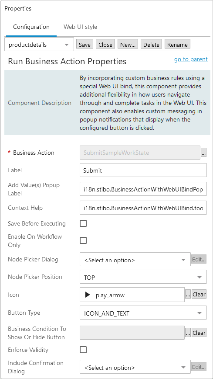213x379 pixels.
Task: Follow the go to parent link
Action: [191, 59]
